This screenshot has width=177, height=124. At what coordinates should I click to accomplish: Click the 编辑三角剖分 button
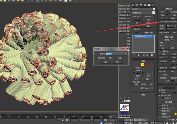(164, 33)
